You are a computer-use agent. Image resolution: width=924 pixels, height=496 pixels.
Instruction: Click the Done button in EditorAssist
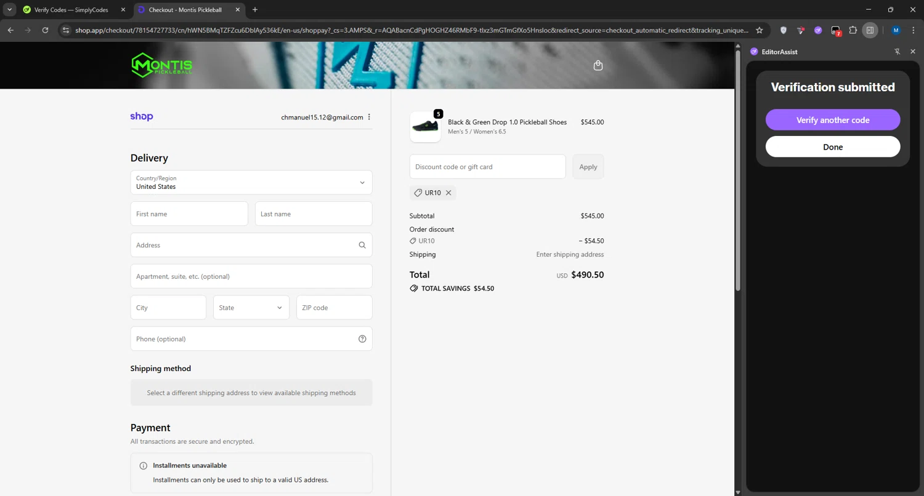pyautogui.click(x=833, y=147)
